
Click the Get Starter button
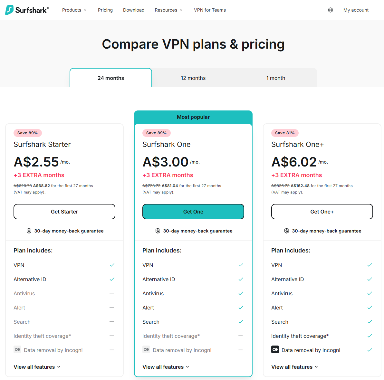pyautogui.click(x=64, y=212)
